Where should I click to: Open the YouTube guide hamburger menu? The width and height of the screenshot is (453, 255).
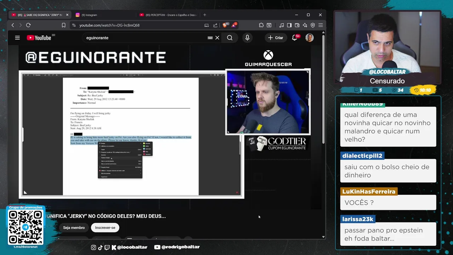point(17,38)
